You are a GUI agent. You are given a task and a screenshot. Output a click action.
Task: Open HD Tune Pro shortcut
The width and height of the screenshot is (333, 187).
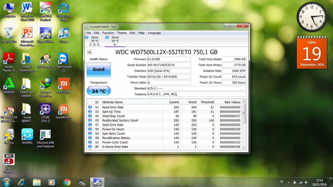click(46, 61)
